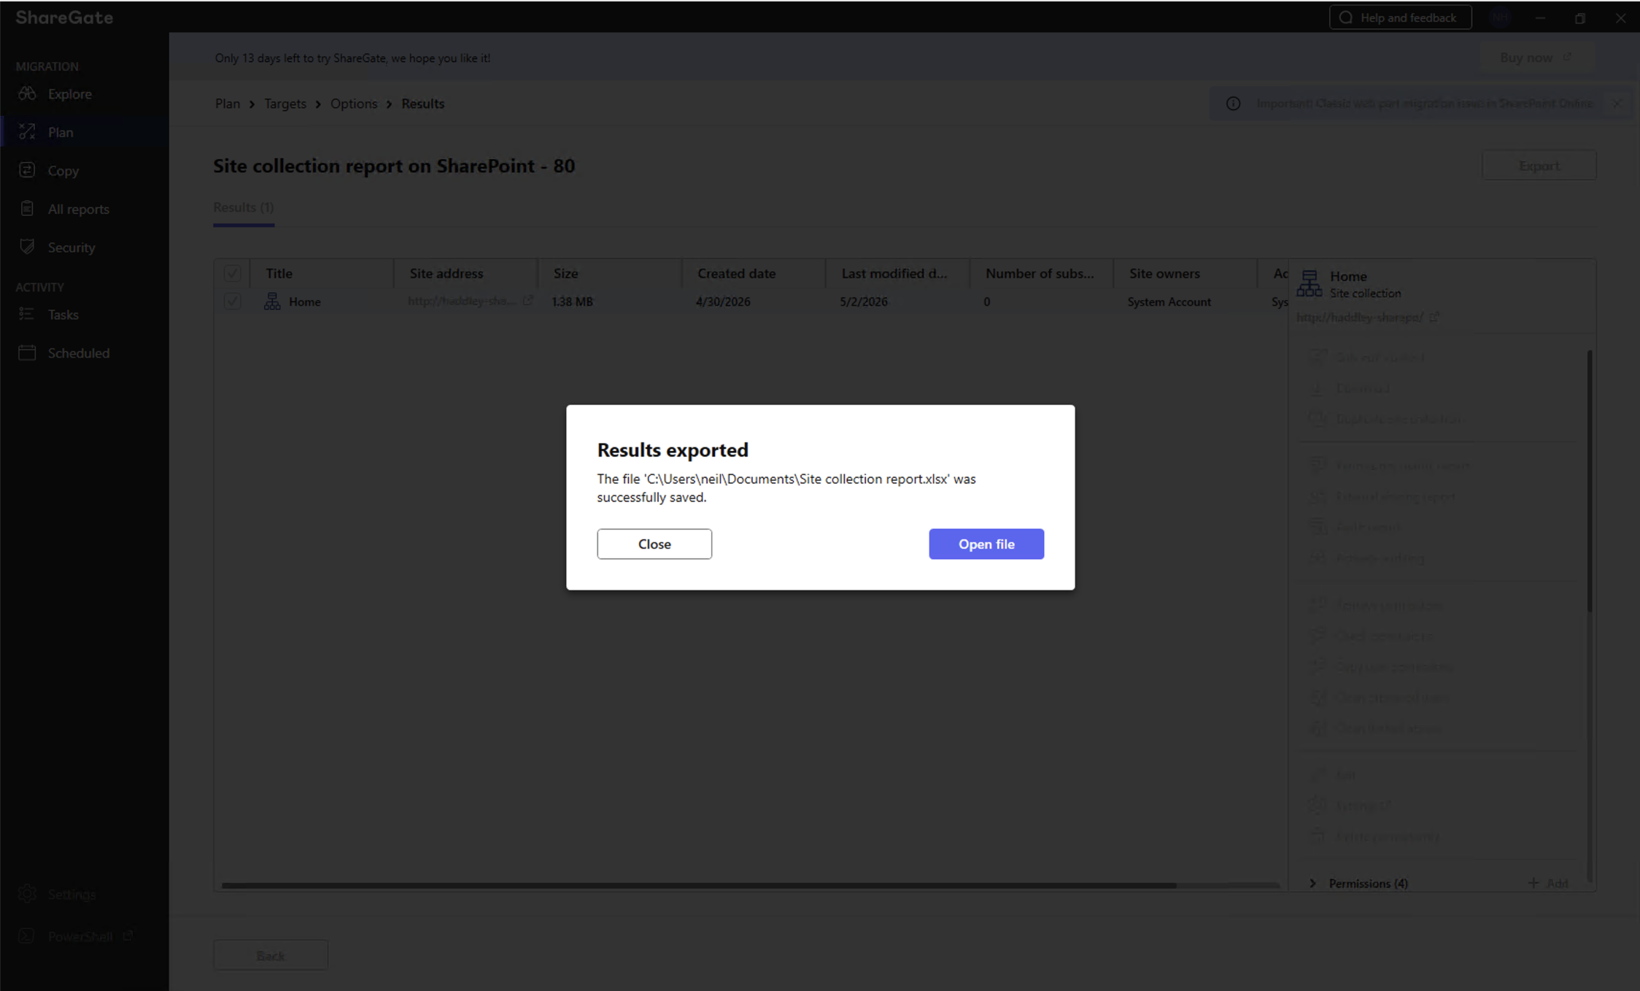Click the 'Home' title cell in table

pyautogui.click(x=305, y=301)
